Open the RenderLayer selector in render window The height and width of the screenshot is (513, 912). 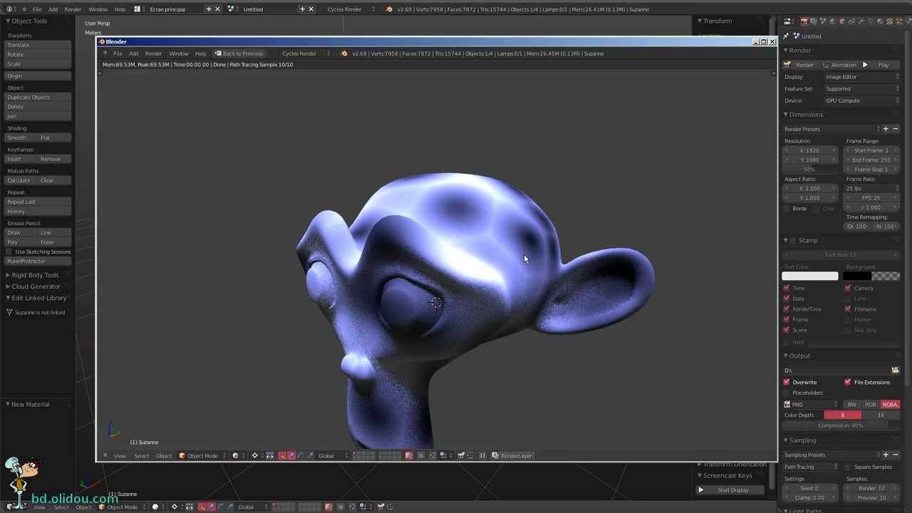tap(514, 456)
